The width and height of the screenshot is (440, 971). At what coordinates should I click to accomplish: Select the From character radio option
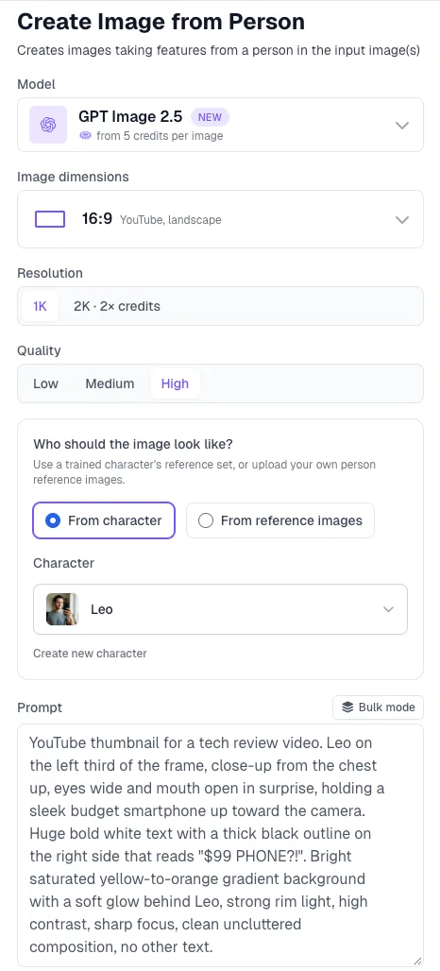[x=104, y=520]
